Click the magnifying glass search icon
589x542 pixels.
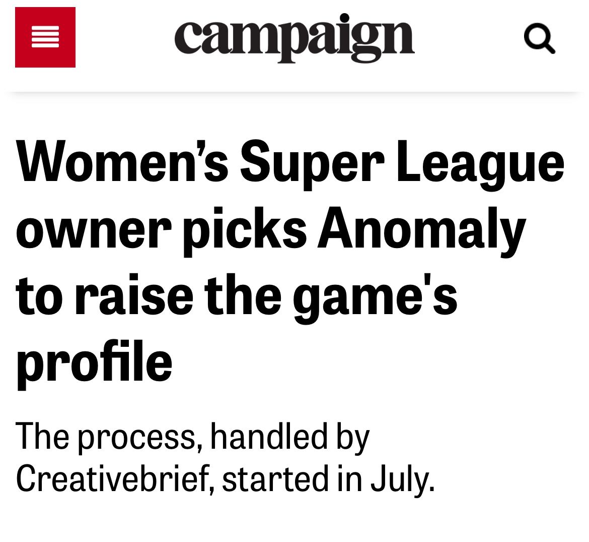tap(540, 38)
